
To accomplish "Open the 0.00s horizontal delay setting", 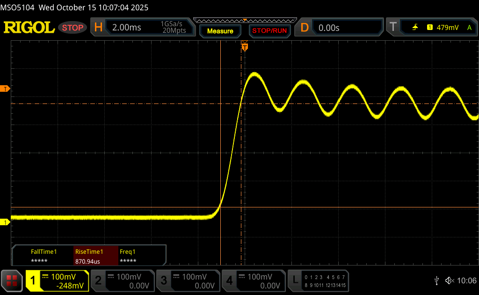I will coord(329,28).
